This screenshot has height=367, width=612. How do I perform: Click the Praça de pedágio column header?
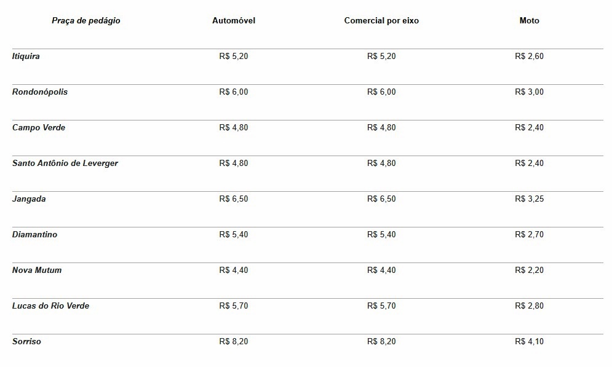[x=86, y=21]
